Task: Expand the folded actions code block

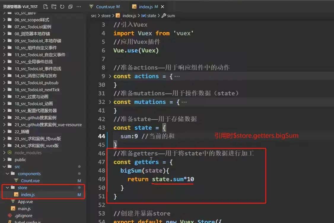Action: click(x=111, y=76)
